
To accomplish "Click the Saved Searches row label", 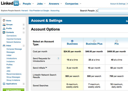I will pyautogui.click(x=40, y=85).
